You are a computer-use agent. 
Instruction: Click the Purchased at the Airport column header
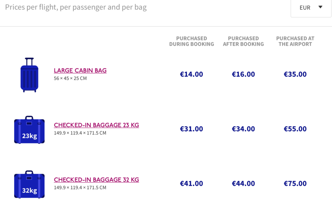(x=295, y=41)
